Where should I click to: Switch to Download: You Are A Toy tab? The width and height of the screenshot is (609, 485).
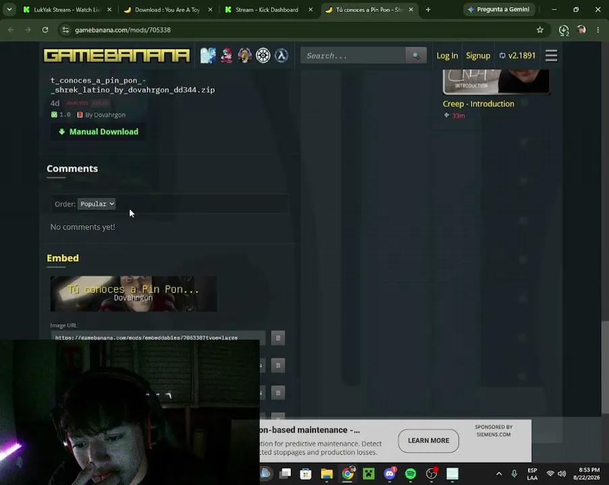167,9
